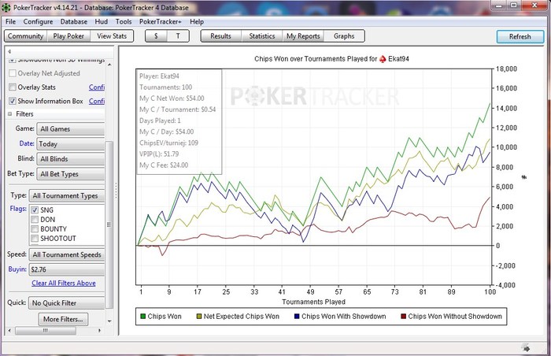Uncheck Show Information Box
The width and height of the screenshot is (551, 356).
(x=13, y=101)
